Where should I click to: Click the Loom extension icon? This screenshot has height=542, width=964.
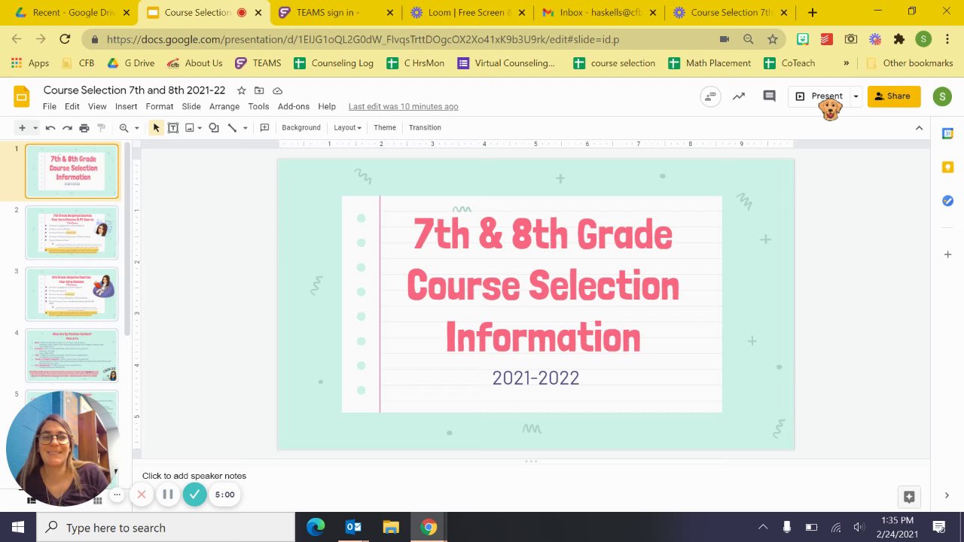[874, 39]
